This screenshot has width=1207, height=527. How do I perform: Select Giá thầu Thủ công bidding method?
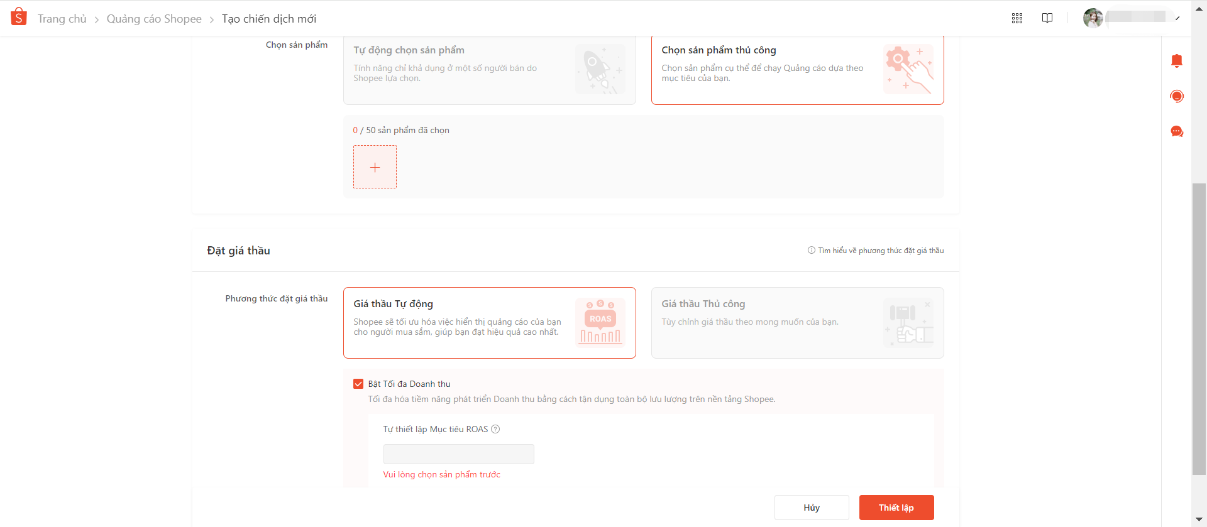click(798, 323)
